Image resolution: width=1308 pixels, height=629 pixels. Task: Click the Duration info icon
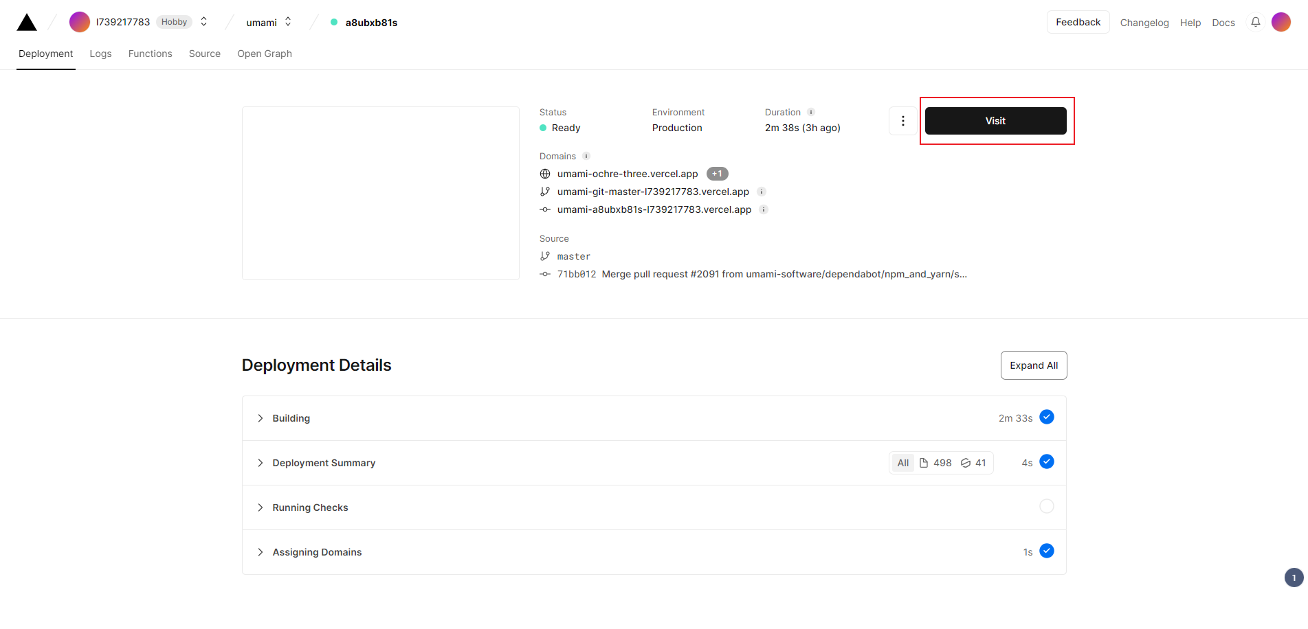point(811,112)
